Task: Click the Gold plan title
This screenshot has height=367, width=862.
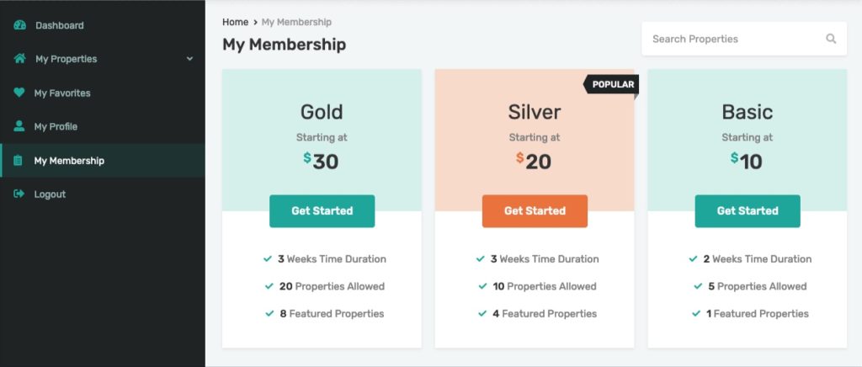Action: [x=322, y=112]
